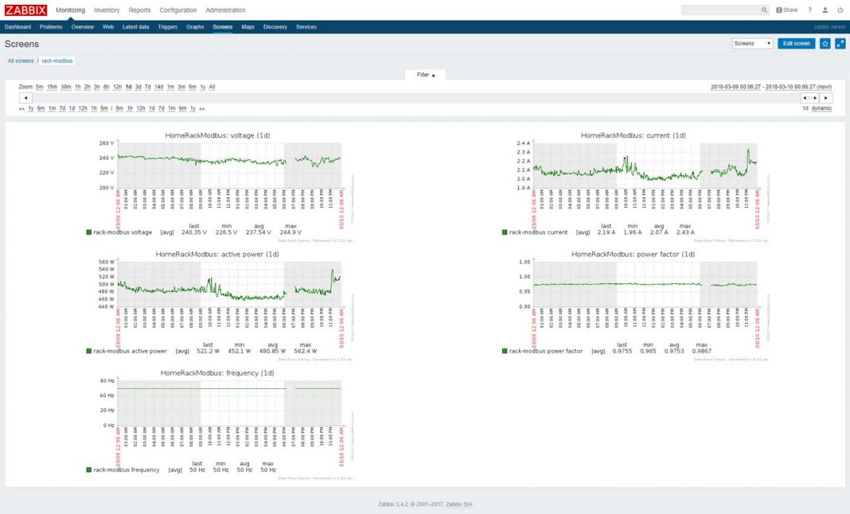Switch to the Latest data tab

tap(135, 27)
